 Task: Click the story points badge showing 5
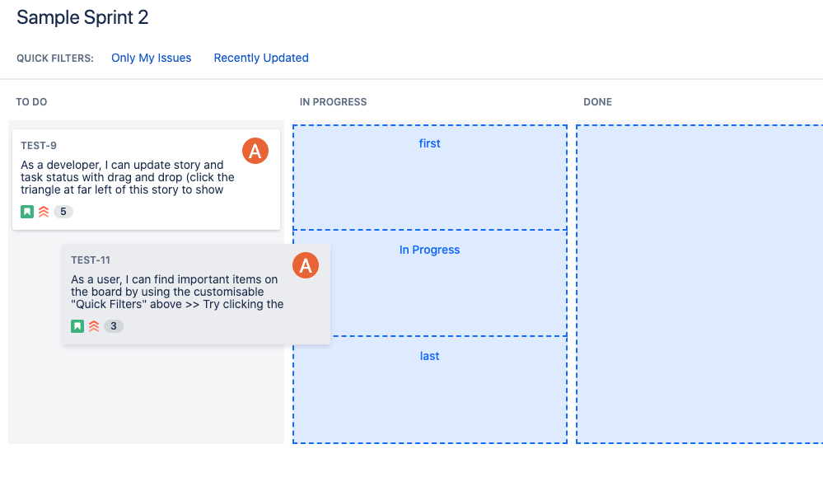click(63, 212)
